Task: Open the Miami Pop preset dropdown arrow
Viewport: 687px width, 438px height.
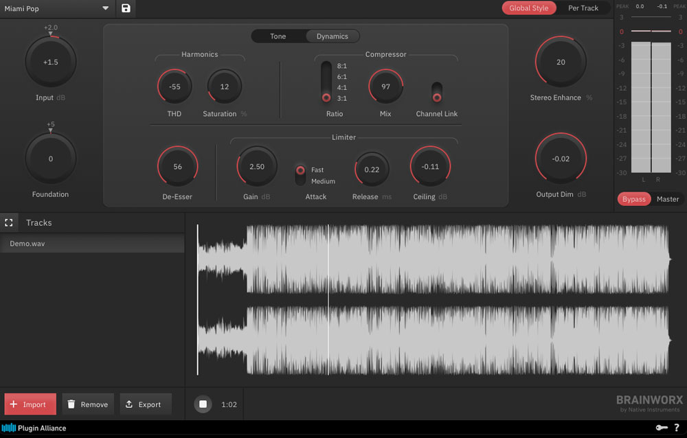Action: click(x=105, y=8)
